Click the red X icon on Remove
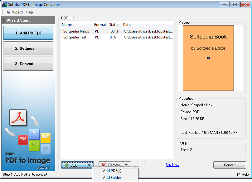Screen dimensions: 252x182 coord(104,165)
